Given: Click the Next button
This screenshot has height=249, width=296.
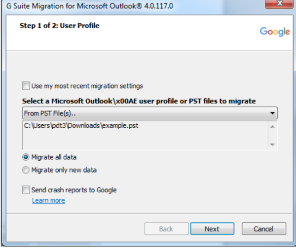Looking at the screenshot, I should pyautogui.click(x=212, y=229).
